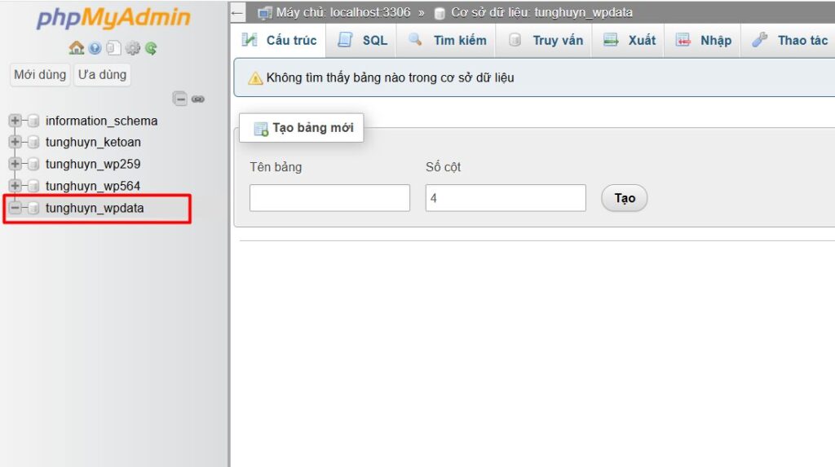
Task: Expand tunghuyn_wp564 database tree
Action: click(x=15, y=186)
